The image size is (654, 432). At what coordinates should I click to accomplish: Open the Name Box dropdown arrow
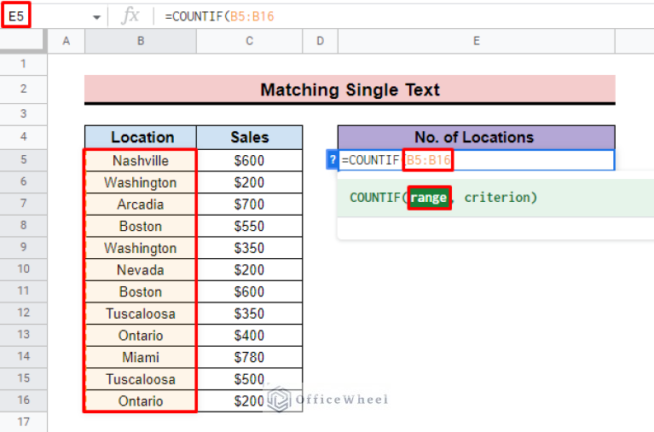pos(96,17)
